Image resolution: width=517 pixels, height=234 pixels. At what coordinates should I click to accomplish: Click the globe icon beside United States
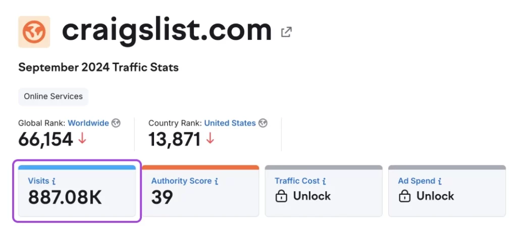pos(263,123)
